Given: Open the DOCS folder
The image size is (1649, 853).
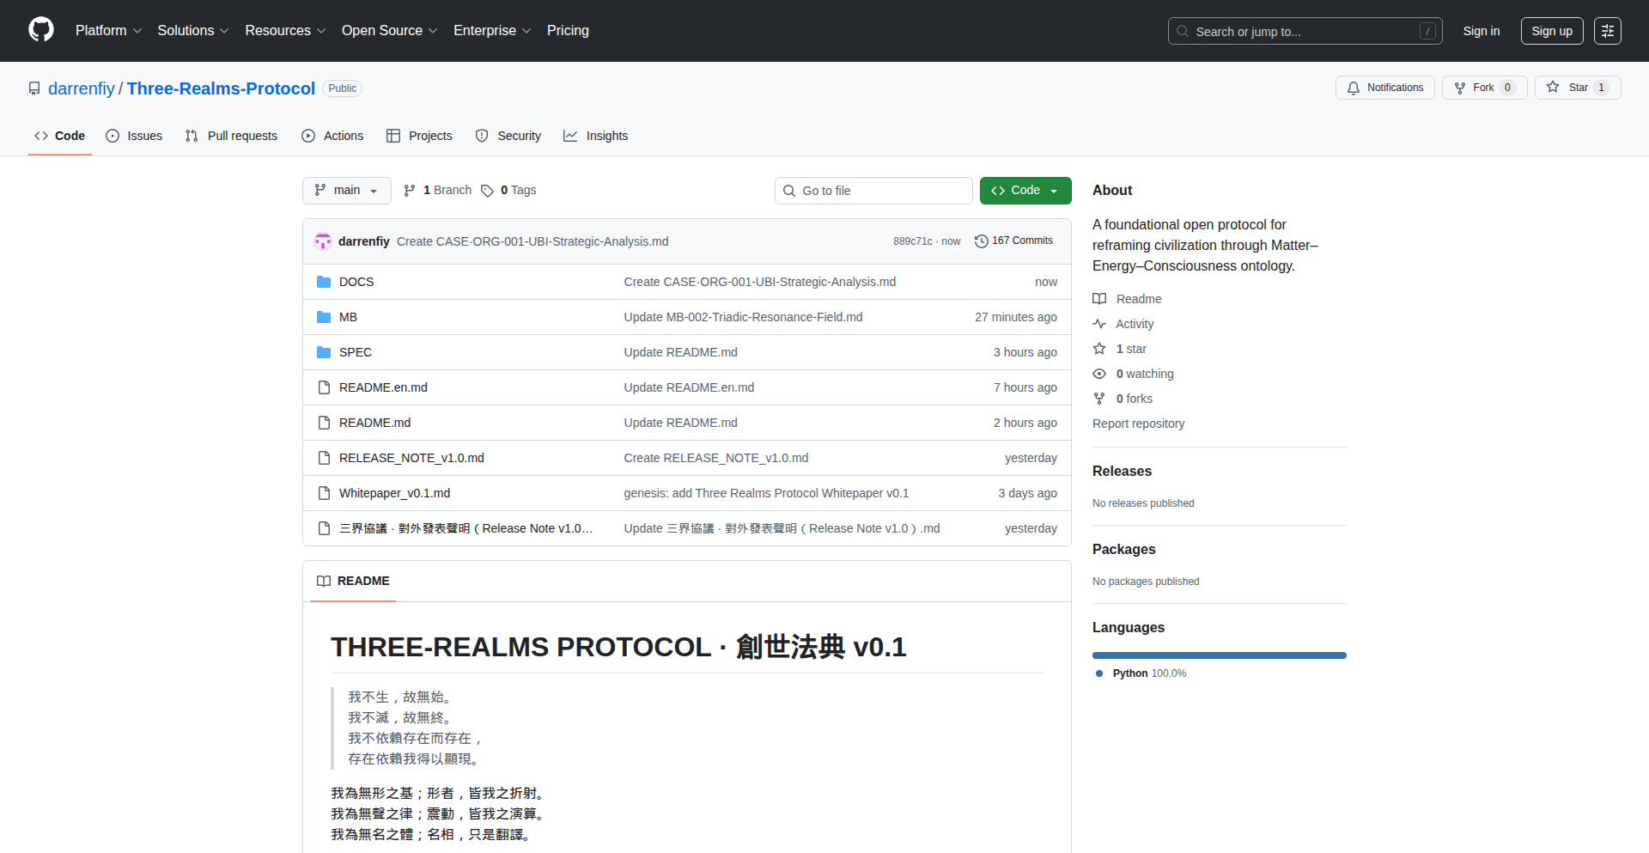Looking at the screenshot, I should 356,282.
